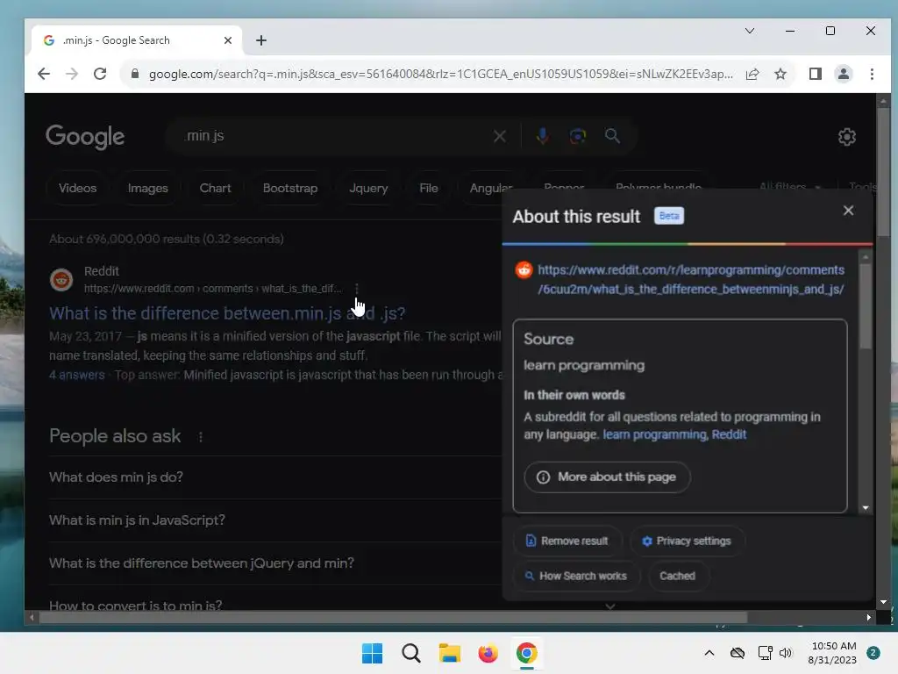Click 'learn programming' source link
Viewport: 898px width, 674px height.
(654, 435)
